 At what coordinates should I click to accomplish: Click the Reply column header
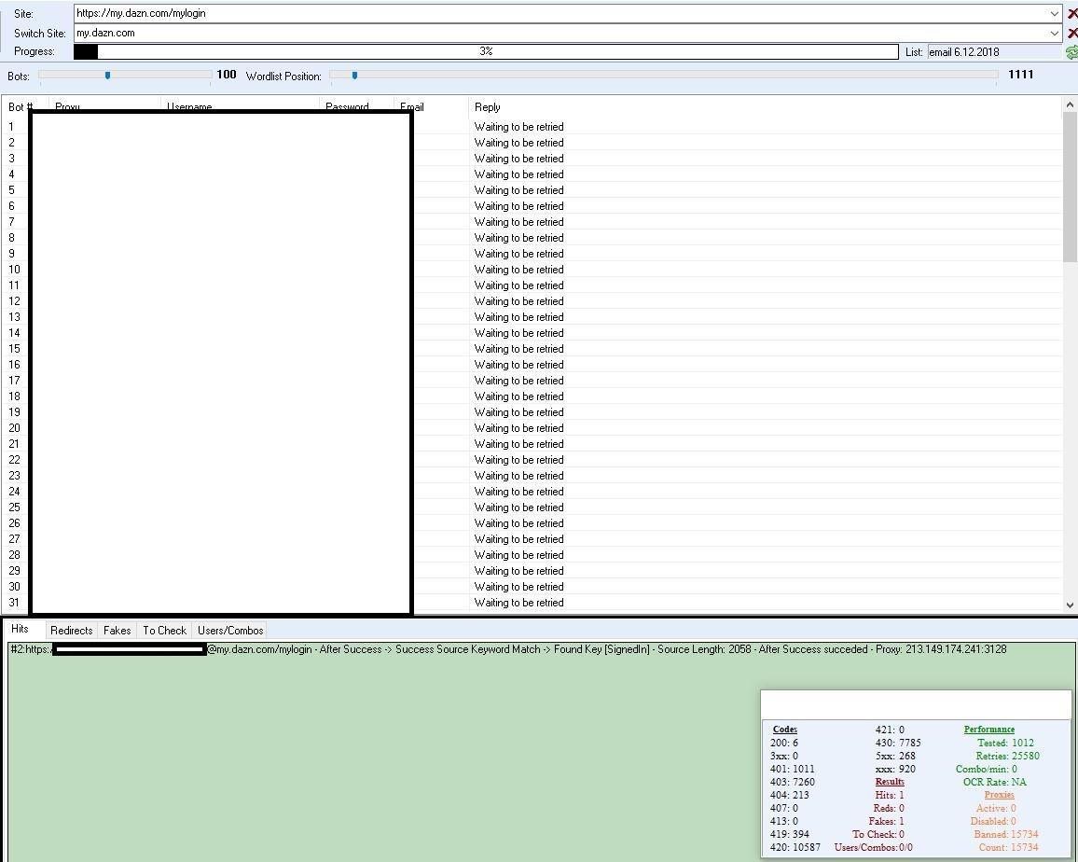(x=487, y=107)
